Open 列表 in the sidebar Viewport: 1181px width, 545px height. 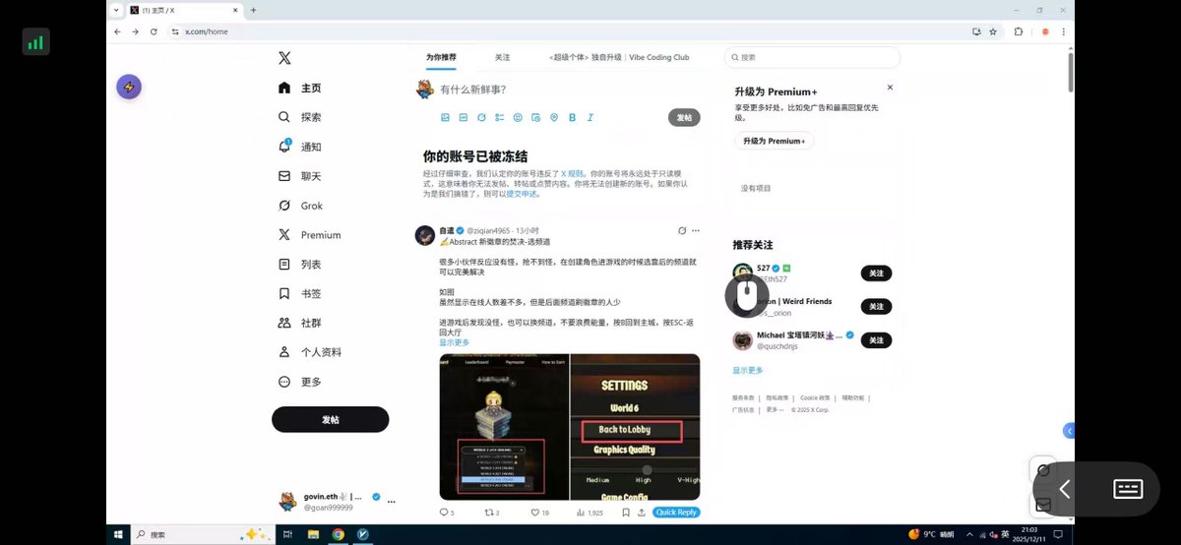(x=300, y=265)
